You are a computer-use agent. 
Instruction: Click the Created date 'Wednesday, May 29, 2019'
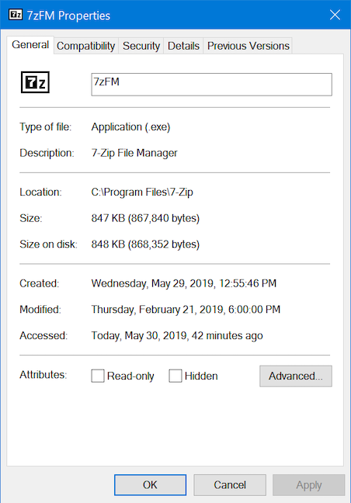[x=152, y=283]
